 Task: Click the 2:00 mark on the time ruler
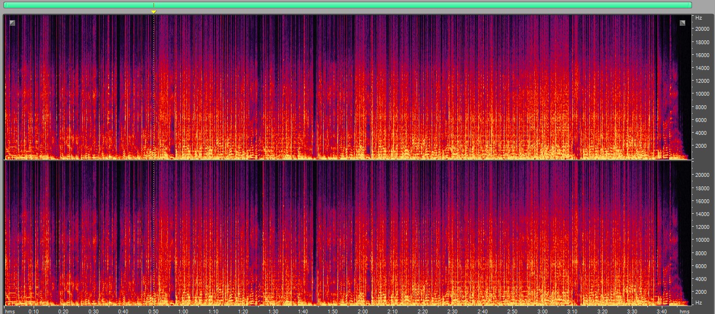(x=363, y=311)
